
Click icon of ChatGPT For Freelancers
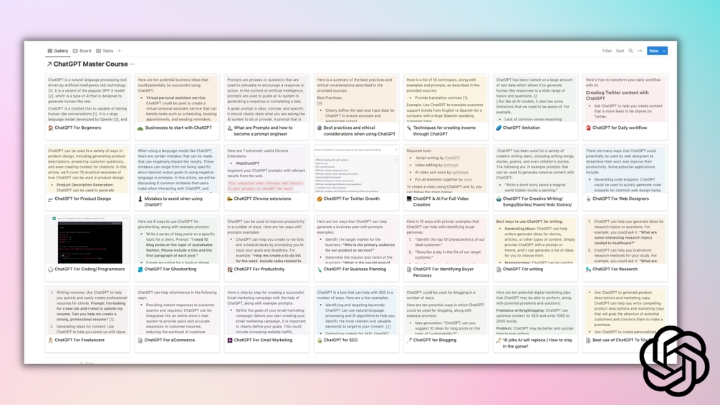point(51,340)
